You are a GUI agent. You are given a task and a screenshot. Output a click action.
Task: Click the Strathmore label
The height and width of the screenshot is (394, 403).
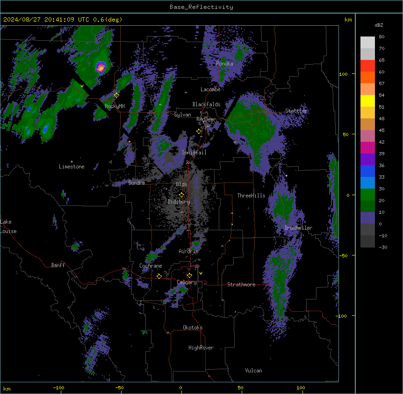coord(241,285)
